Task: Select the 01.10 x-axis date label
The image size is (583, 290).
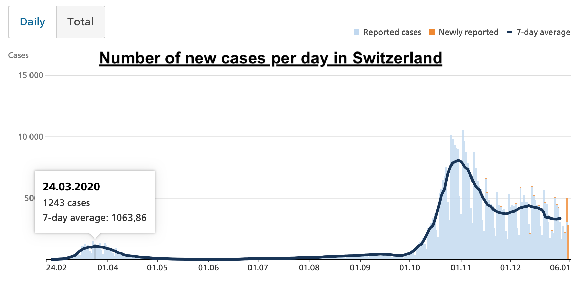Action: [409, 268]
